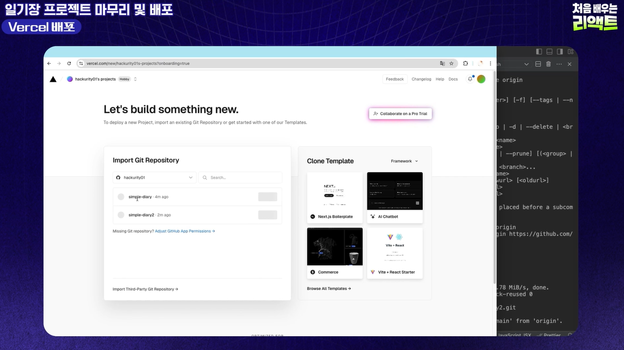Click the Next.js Boilerplate logo icon
This screenshot has height=350, width=624.
click(313, 217)
